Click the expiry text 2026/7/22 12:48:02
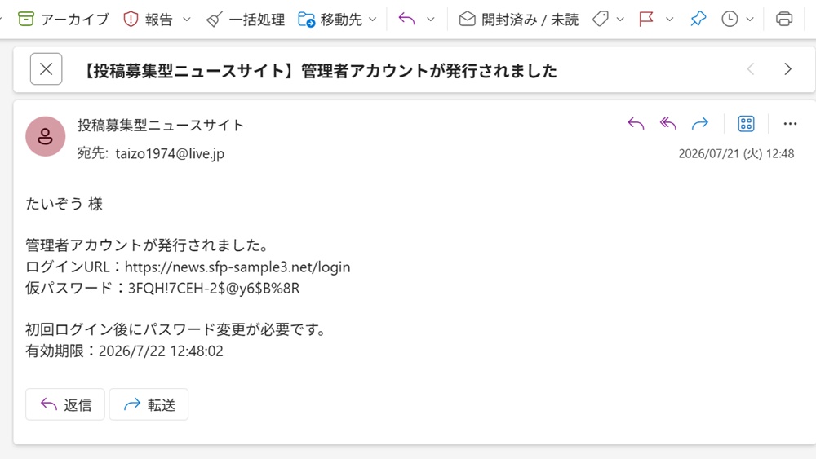This screenshot has height=459, width=816. pos(161,351)
